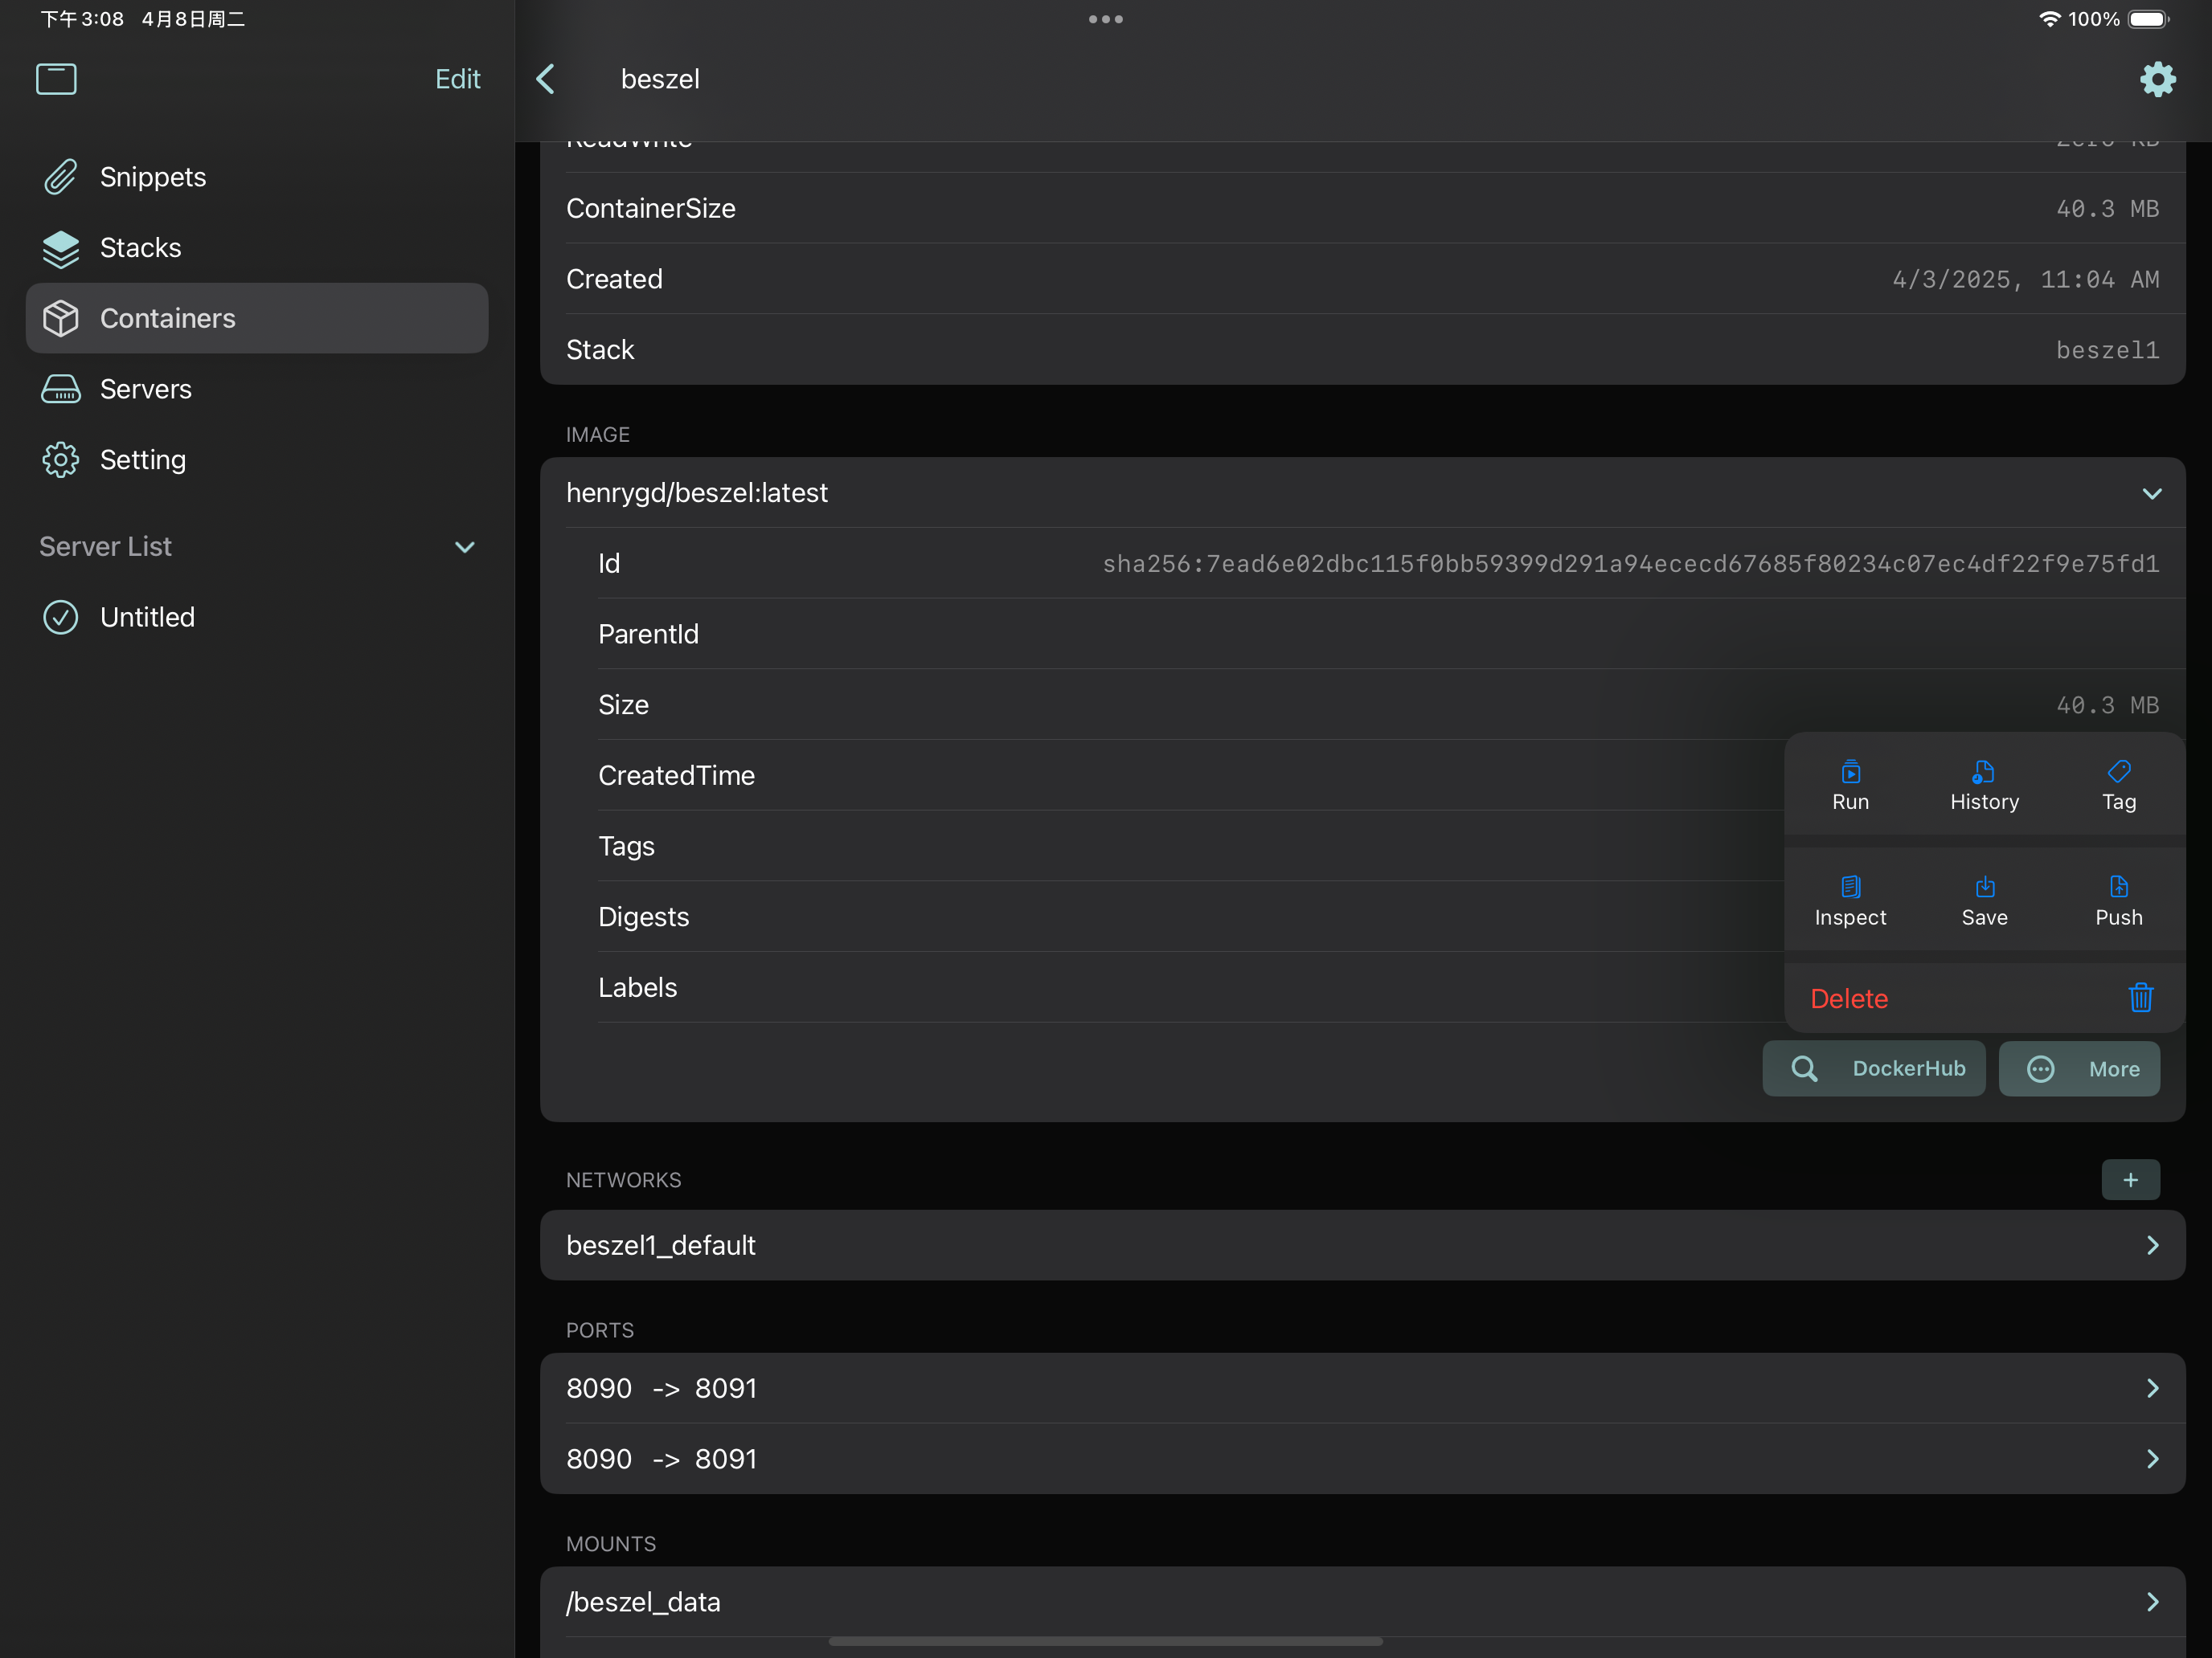Viewport: 2212px width, 1658px height.
Task: Click the Stacks layers icon
Action: 60,248
